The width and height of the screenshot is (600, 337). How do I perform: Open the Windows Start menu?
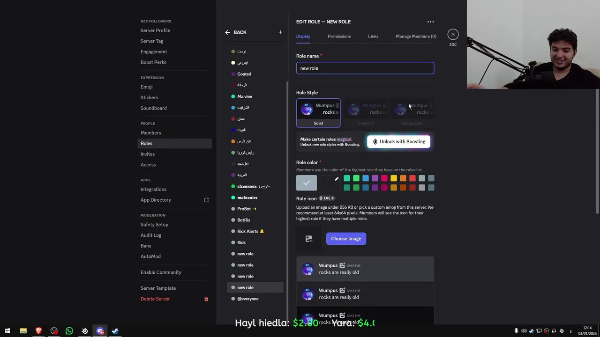point(7,331)
